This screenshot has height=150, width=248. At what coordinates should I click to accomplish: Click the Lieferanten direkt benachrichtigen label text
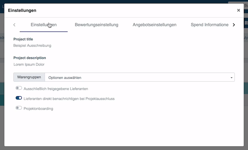tap(69, 99)
